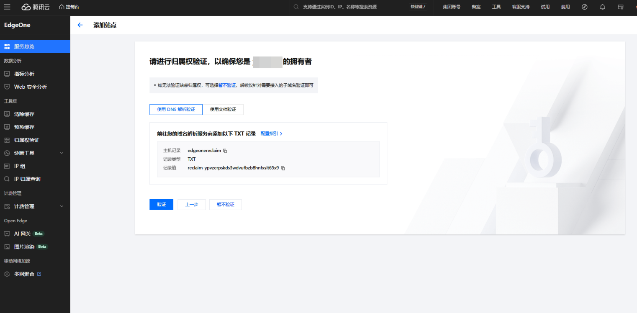Click the TXT record type value
This screenshot has height=313, width=637.
[x=192, y=159]
